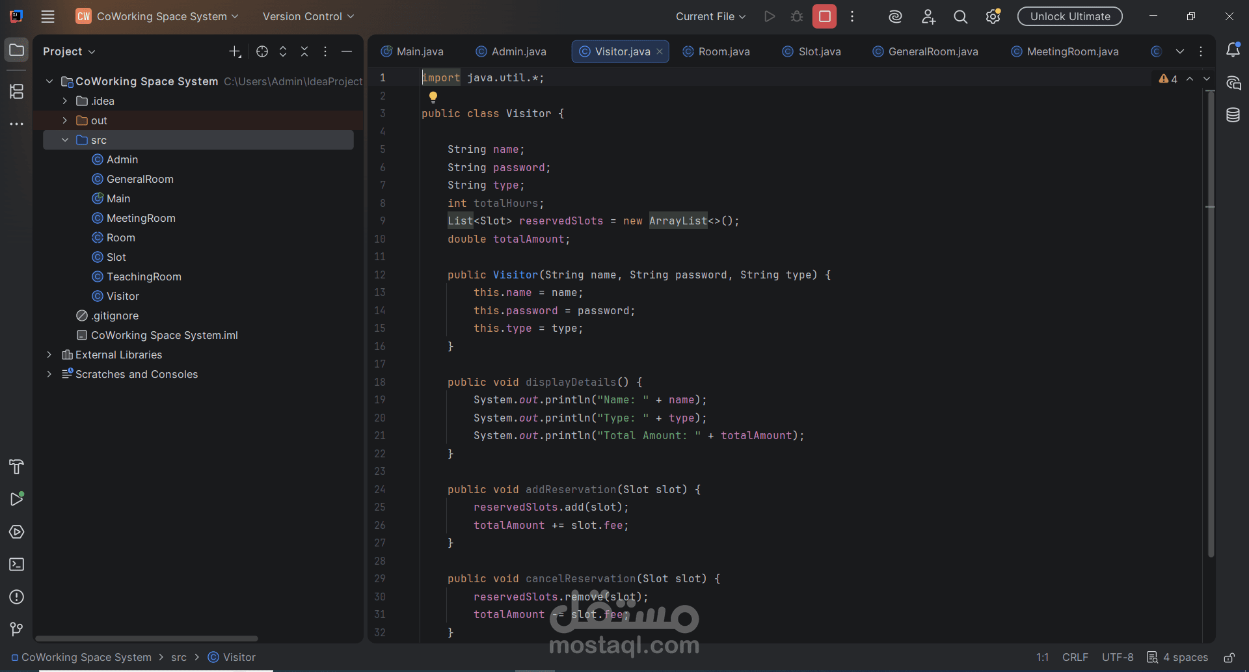This screenshot has width=1249, height=672.
Task: Open the 4 warnings inspection widget
Action: pos(1168,79)
